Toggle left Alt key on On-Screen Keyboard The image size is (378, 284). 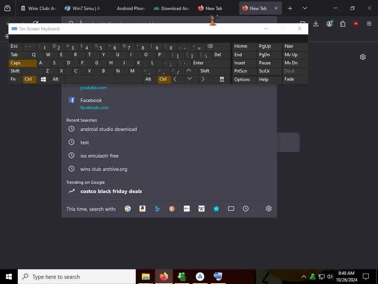coord(57,80)
